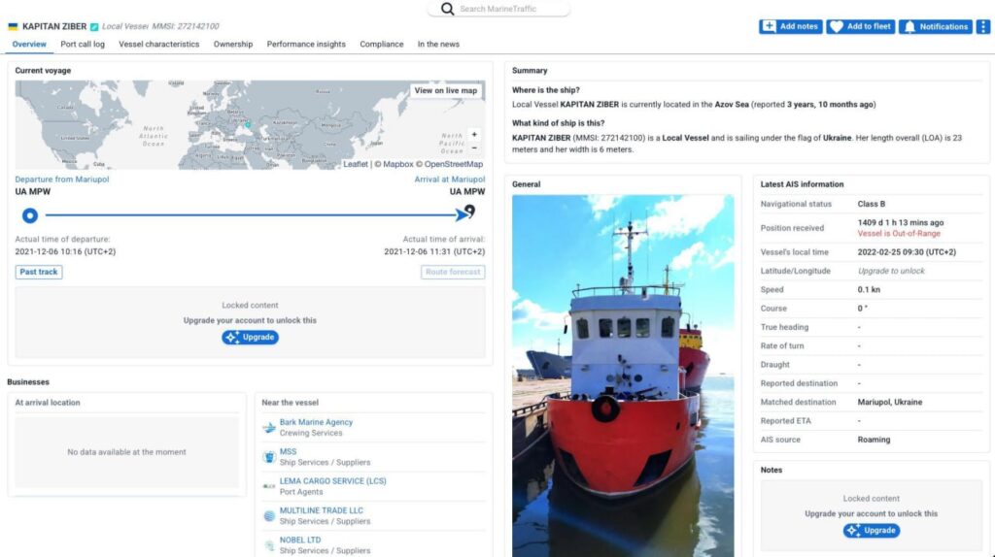
Task: Click the MULTILINE TRADE LLC globe icon
Action: (x=269, y=516)
